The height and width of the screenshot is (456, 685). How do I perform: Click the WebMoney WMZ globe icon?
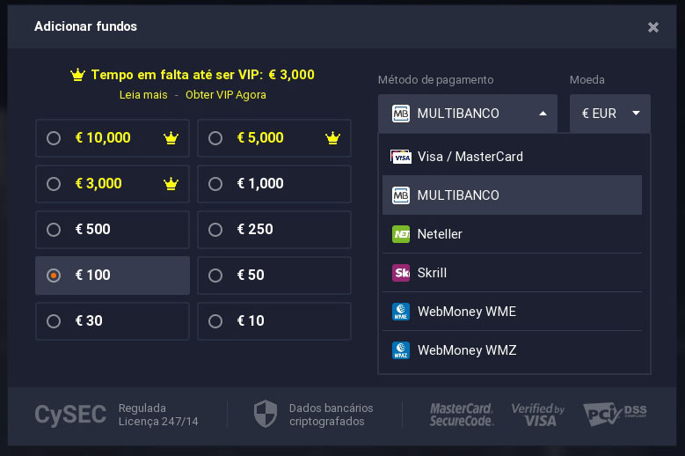[401, 350]
